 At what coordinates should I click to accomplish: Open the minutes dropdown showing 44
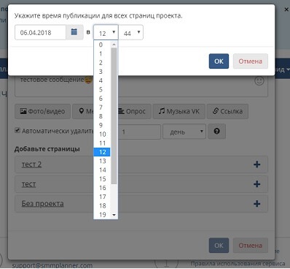(x=131, y=32)
